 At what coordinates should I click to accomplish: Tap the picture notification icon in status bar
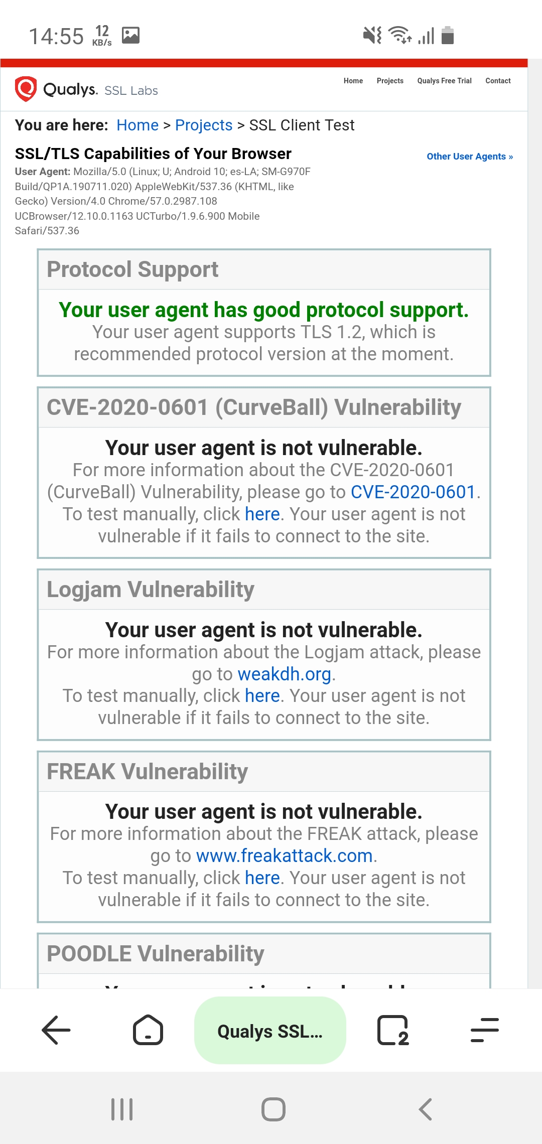coord(131,35)
